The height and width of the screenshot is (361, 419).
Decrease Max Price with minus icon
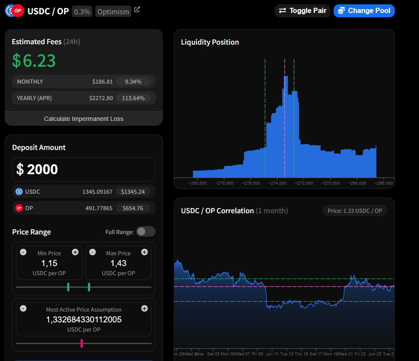[x=92, y=252]
